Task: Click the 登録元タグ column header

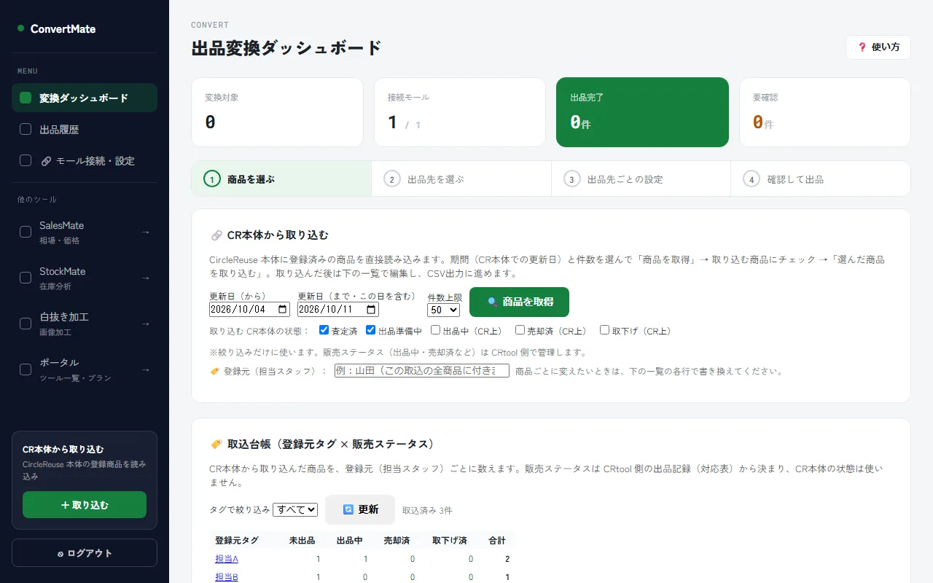Action: (237, 541)
